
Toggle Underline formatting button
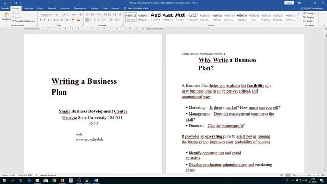click(49, 20)
